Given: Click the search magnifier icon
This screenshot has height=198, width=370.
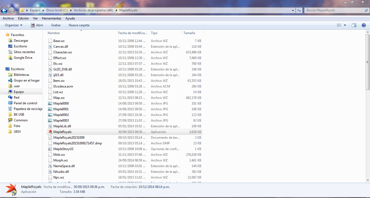Looking at the screenshot, I should pos(366,10).
